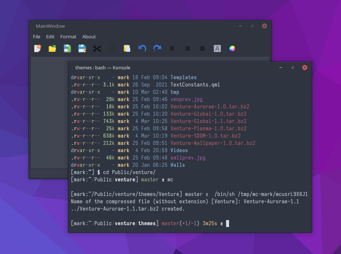The image size is (341, 254).
Task: Click 'Venture-Global-1.1.tar.bz2' in terminal
Action: click(x=208, y=121)
